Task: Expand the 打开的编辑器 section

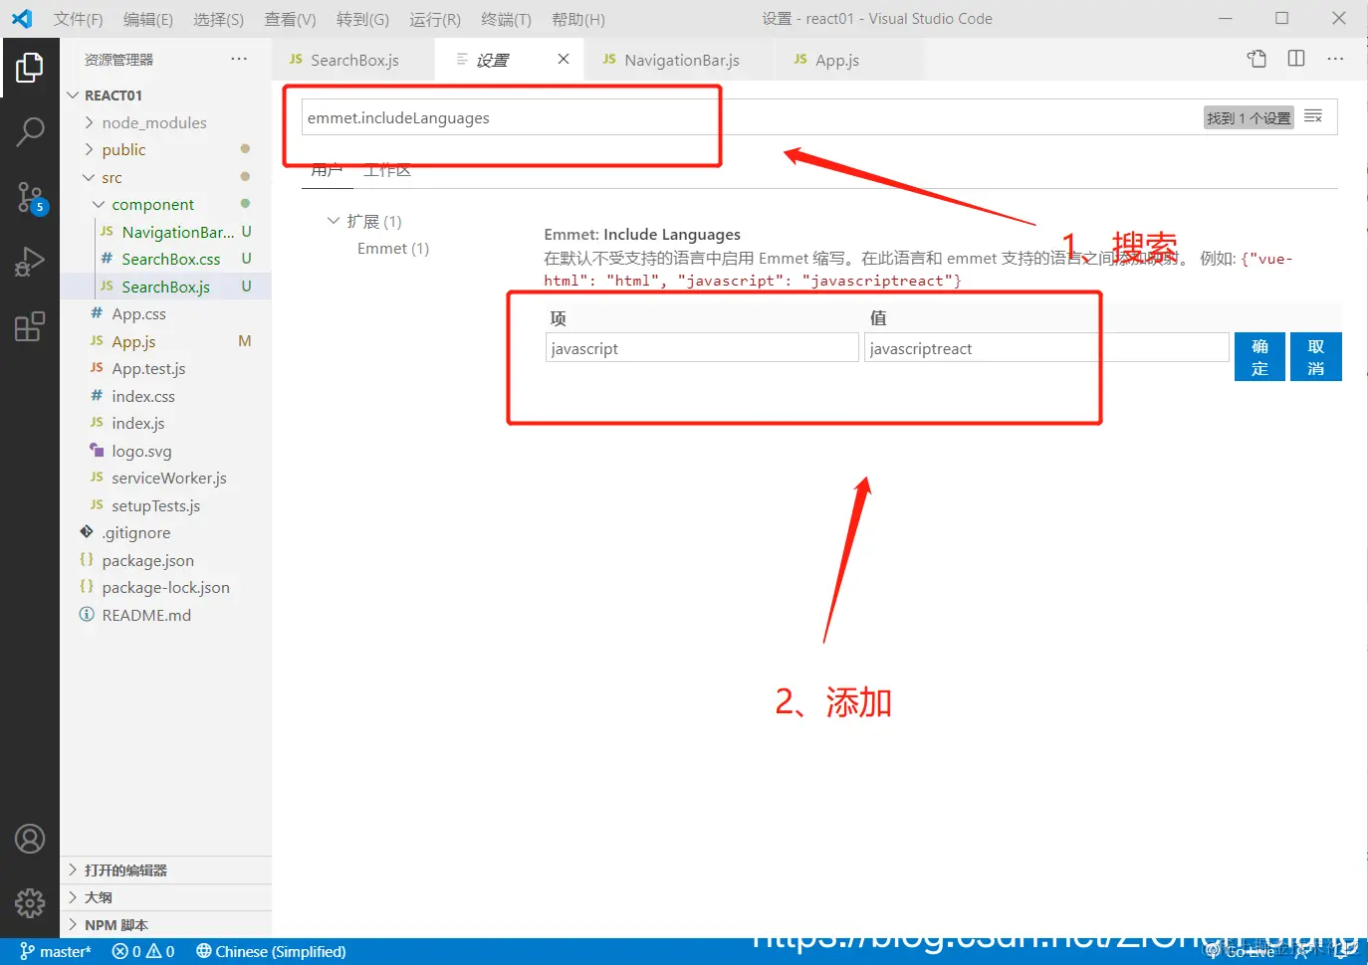Action: point(165,869)
